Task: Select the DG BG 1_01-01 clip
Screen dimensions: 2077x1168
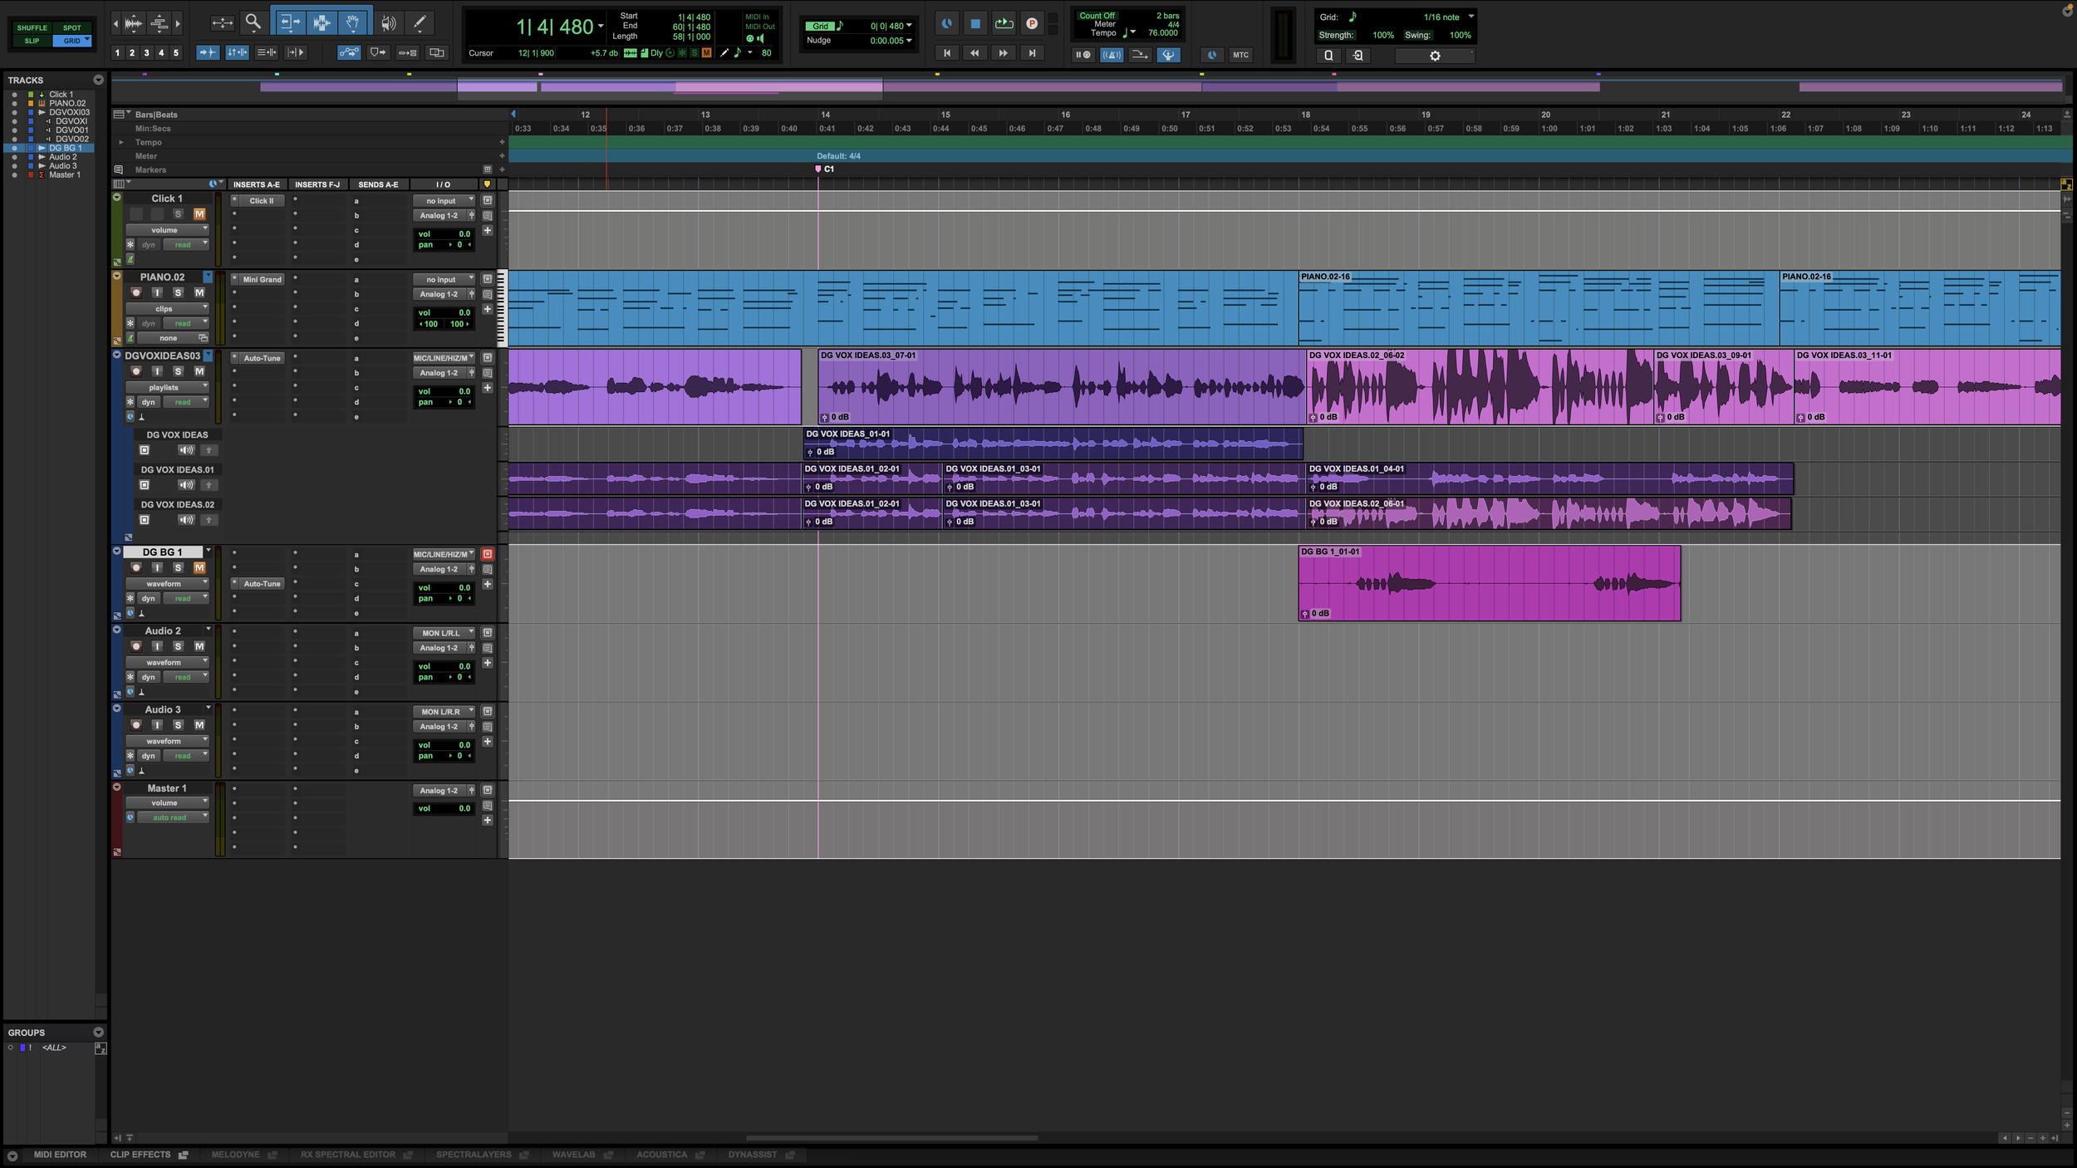Action: 1489,583
